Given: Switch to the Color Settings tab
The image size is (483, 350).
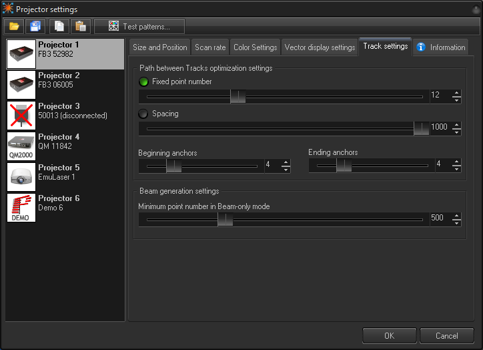Looking at the screenshot, I should (255, 47).
